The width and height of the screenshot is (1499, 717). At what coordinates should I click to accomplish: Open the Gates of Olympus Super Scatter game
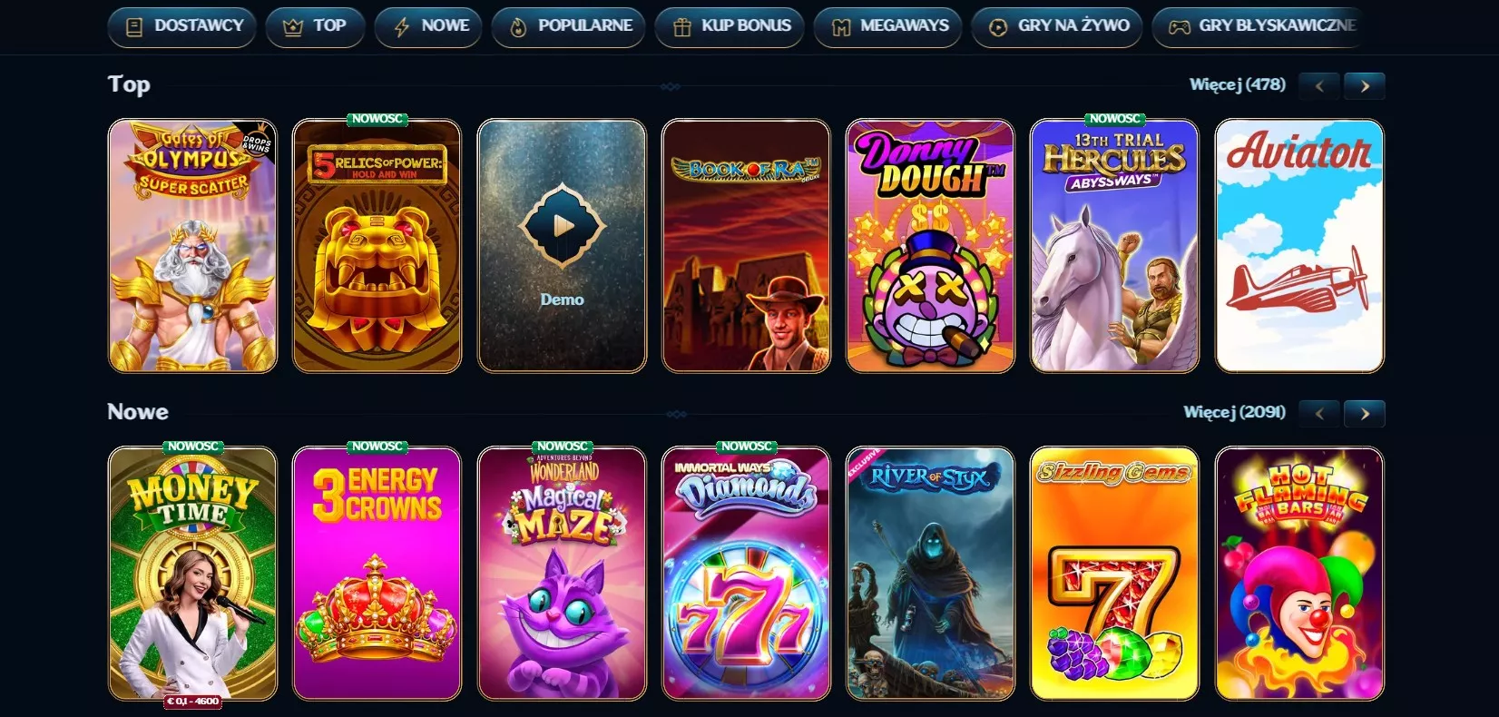[192, 246]
